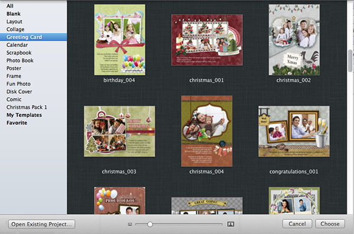
Task: Select the floral arch photo card thumbnail
Action: click(x=294, y=200)
